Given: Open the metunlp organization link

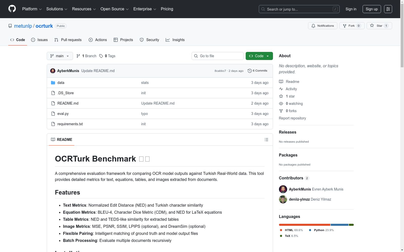Looking at the screenshot, I should pos(23,26).
